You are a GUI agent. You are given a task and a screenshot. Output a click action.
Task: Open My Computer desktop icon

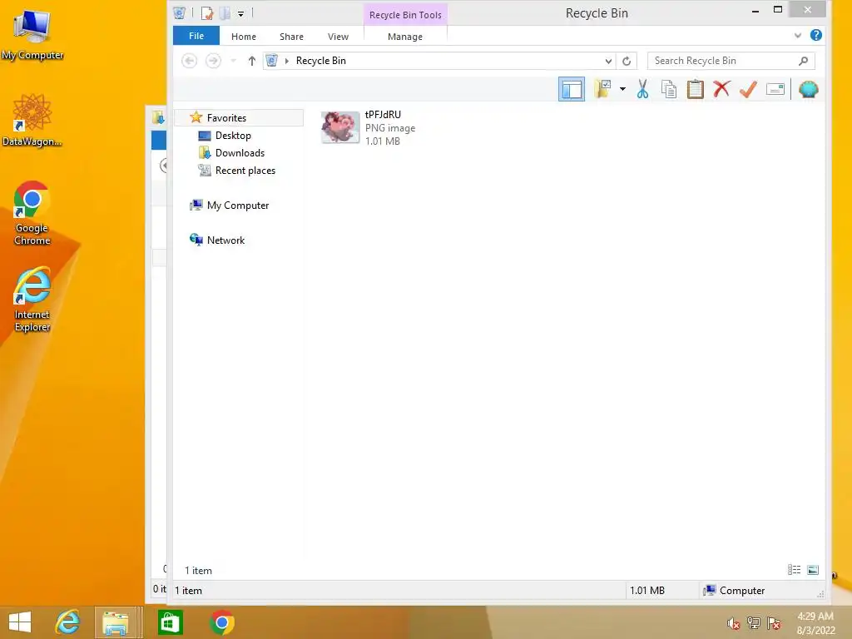coord(32,33)
